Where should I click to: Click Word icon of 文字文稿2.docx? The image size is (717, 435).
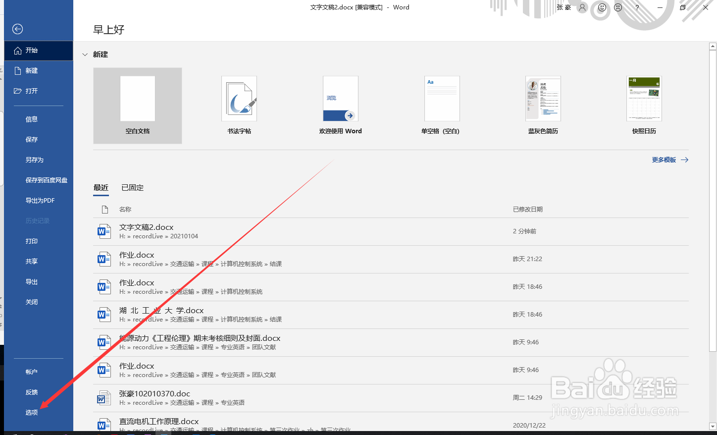103,231
